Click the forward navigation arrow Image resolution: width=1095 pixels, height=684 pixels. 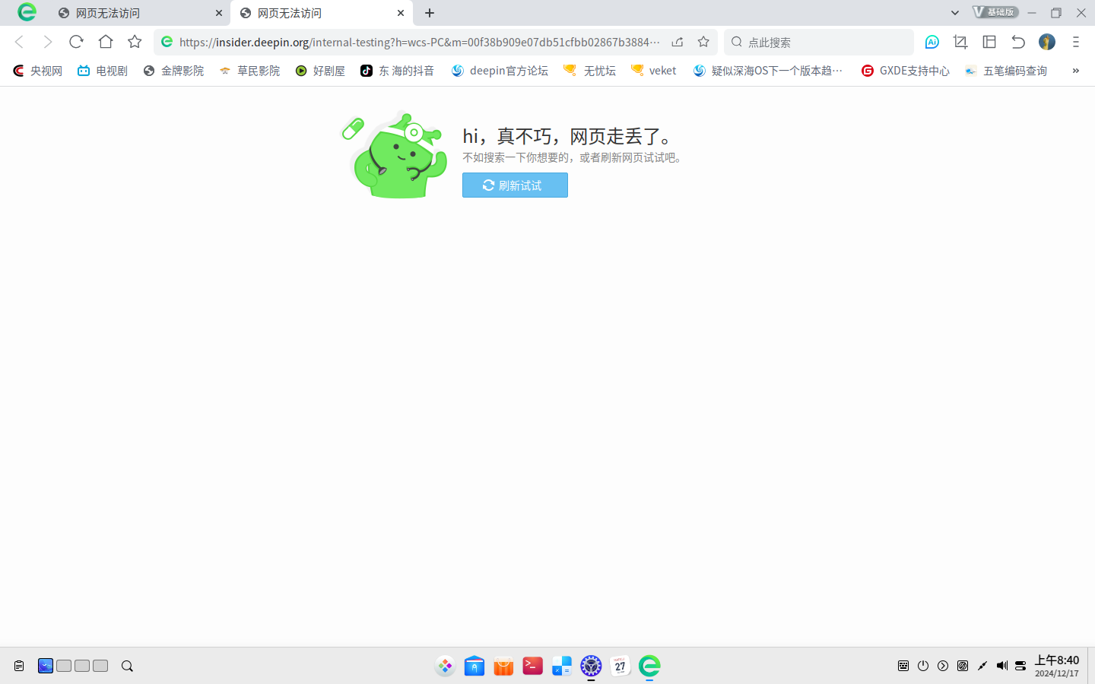[48, 42]
